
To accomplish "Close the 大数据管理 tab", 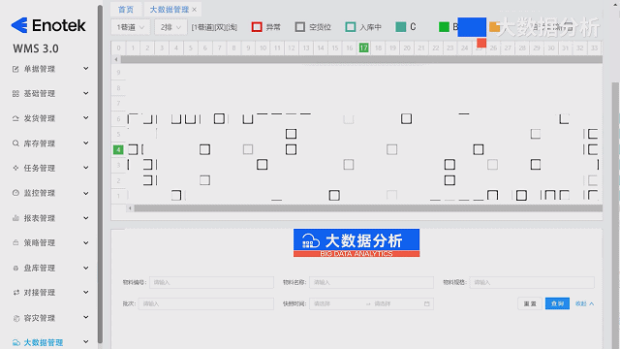I will (x=194, y=10).
